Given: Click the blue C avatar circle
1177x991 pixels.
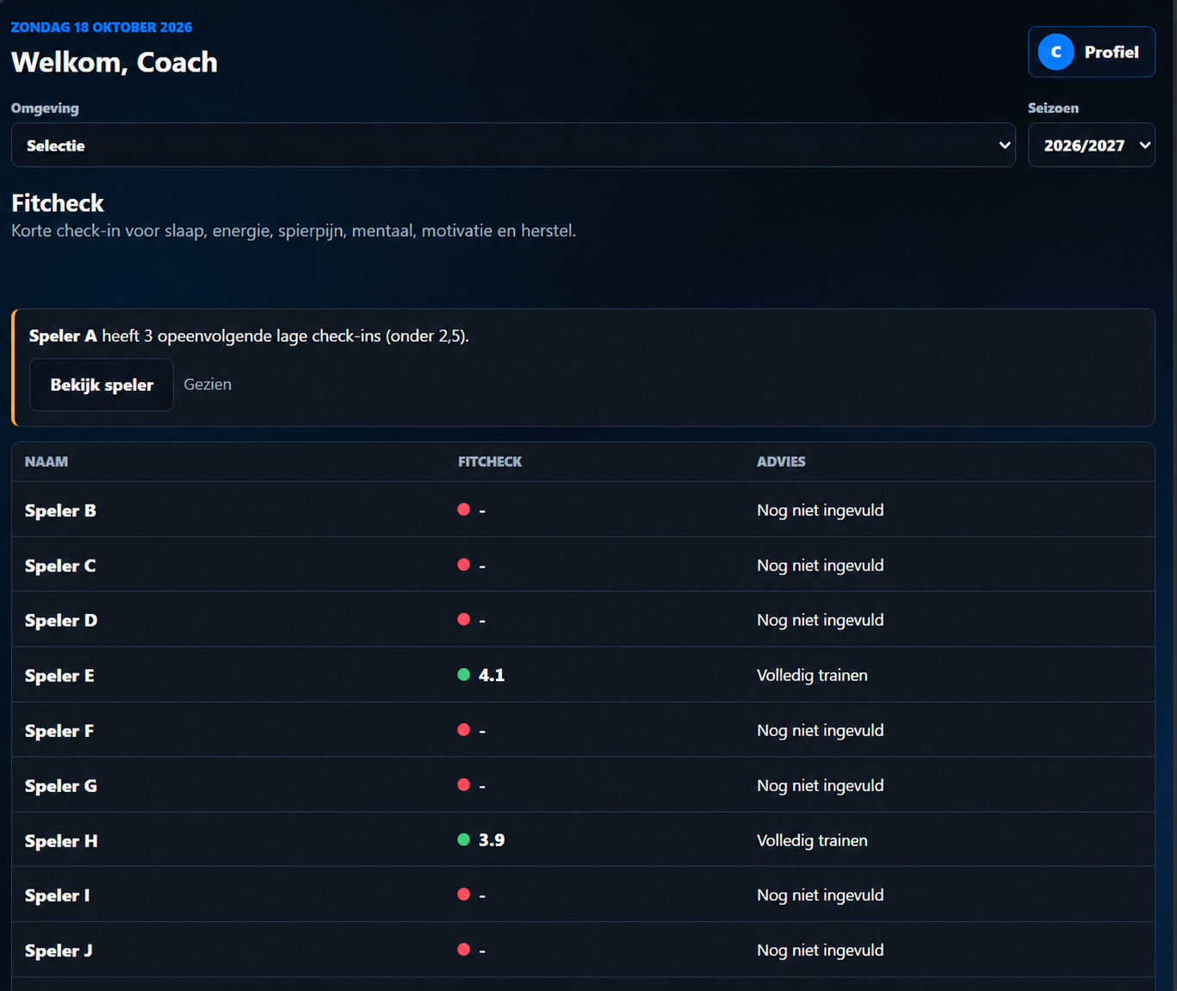Looking at the screenshot, I should pyautogui.click(x=1056, y=52).
